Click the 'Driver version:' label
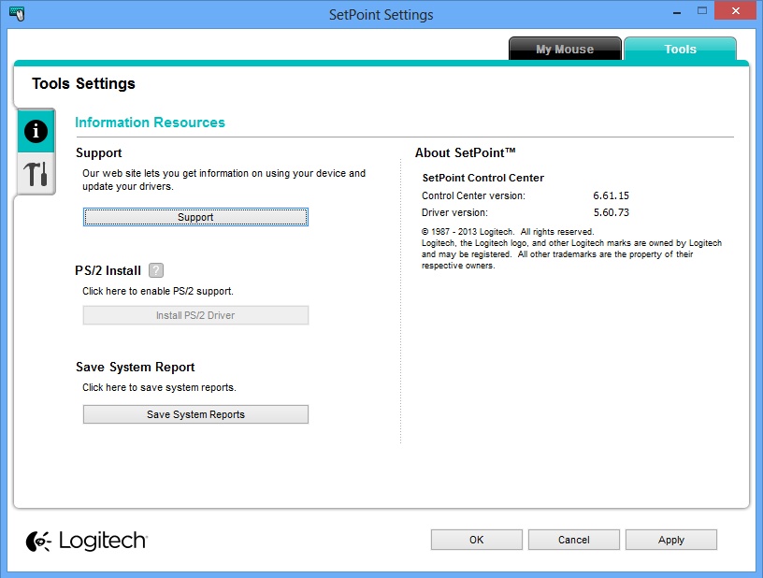763x578 pixels. click(x=454, y=212)
